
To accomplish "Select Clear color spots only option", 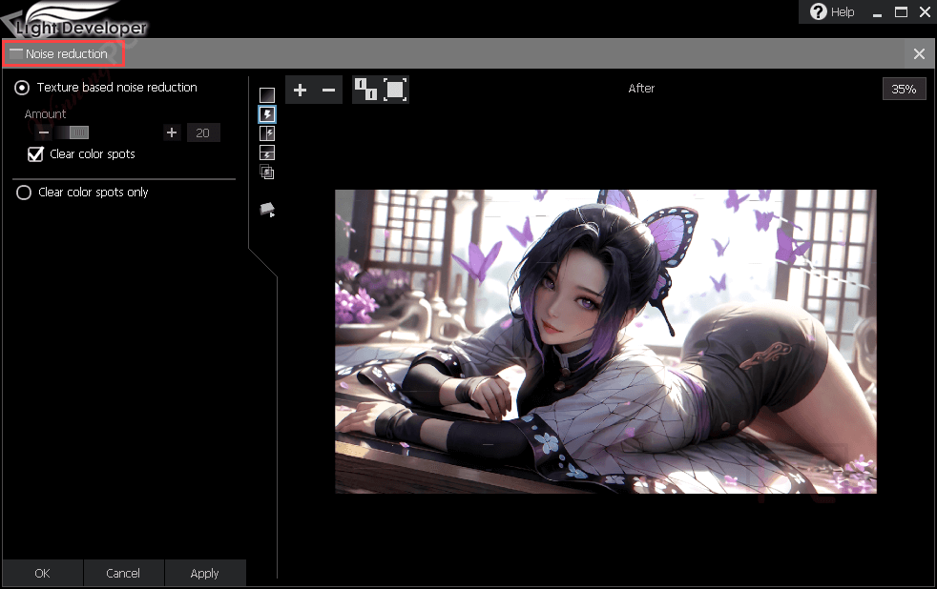I will [24, 193].
